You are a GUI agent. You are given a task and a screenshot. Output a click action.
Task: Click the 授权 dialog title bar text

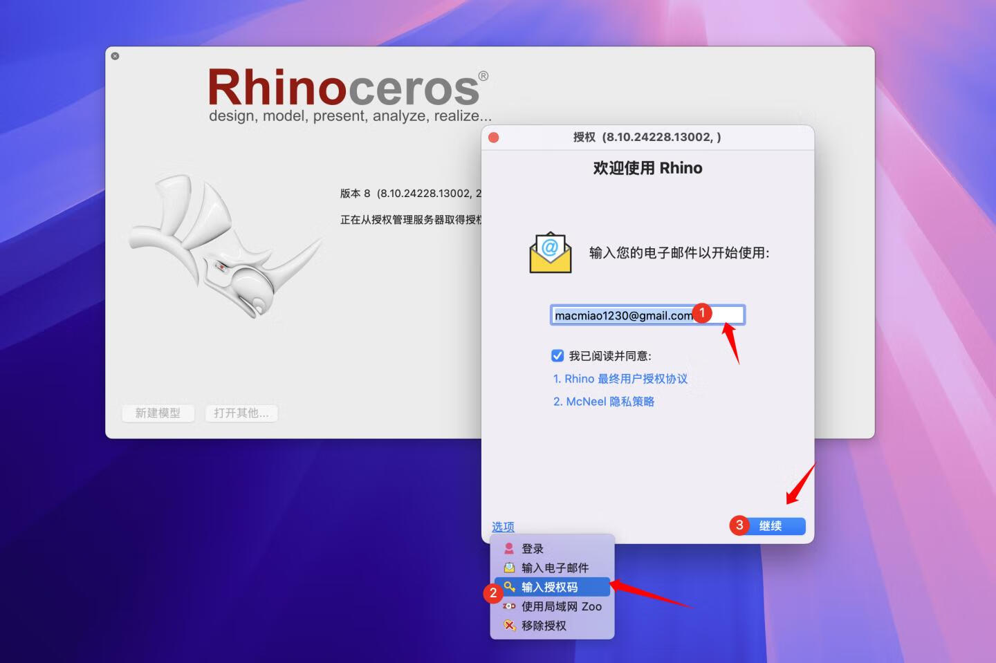point(647,137)
